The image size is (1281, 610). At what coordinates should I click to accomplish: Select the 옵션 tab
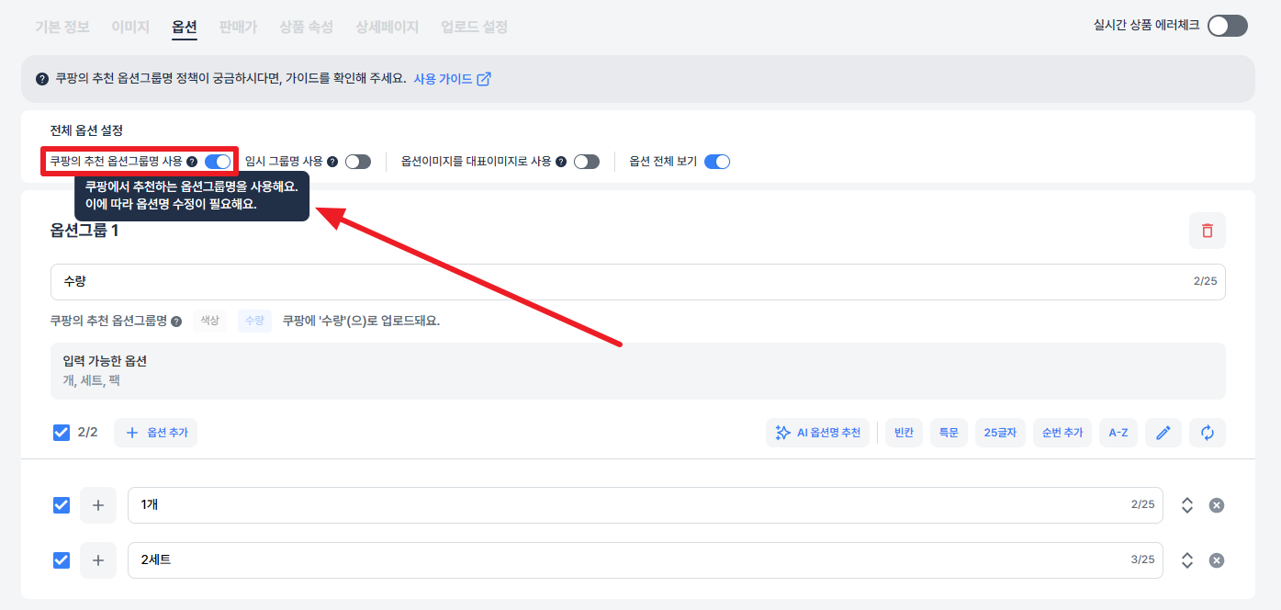[185, 27]
